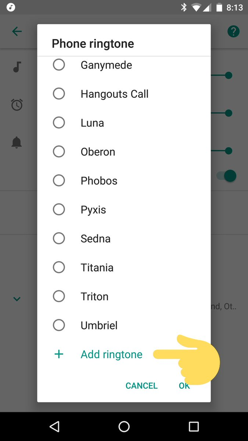
Task: Open recent apps with the square button
Action: pos(194,426)
